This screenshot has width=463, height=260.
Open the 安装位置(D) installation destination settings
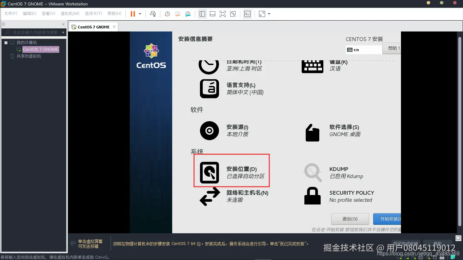click(231, 170)
